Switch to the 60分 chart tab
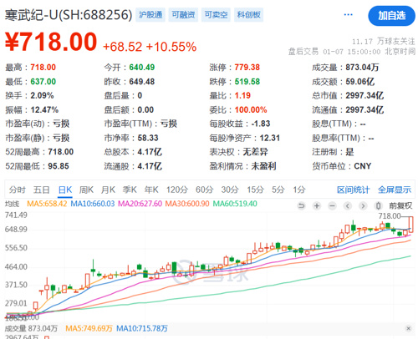The width and height of the screenshot is (418, 339). tap(204, 190)
